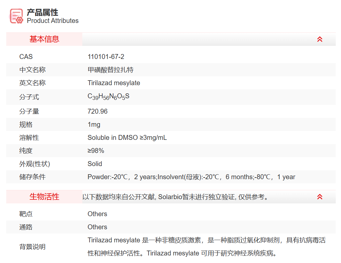Click the DMSO solubility value text
The height and width of the screenshot is (263, 341).
(x=127, y=138)
